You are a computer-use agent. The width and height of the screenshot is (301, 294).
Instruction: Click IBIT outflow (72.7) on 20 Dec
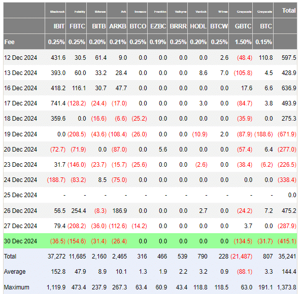pyautogui.click(x=58, y=150)
